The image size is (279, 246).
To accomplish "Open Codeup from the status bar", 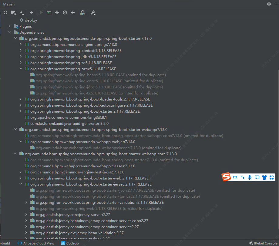I will tap(70, 243).
